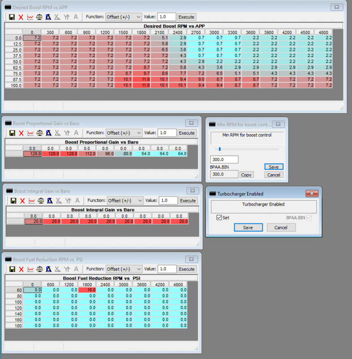Click red X icon in Boost Proportional Gain toolbar
Screen dimensions: 352x359
coord(21,133)
